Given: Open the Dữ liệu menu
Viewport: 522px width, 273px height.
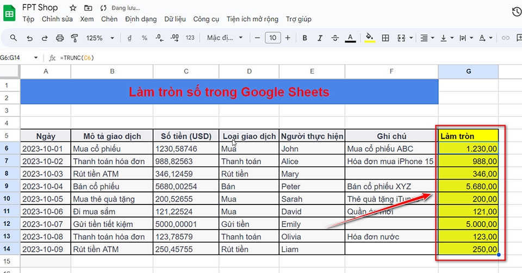Looking at the screenshot, I should click(175, 20).
